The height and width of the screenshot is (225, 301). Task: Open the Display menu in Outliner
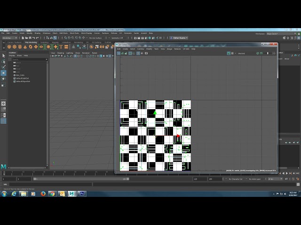(12, 55)
